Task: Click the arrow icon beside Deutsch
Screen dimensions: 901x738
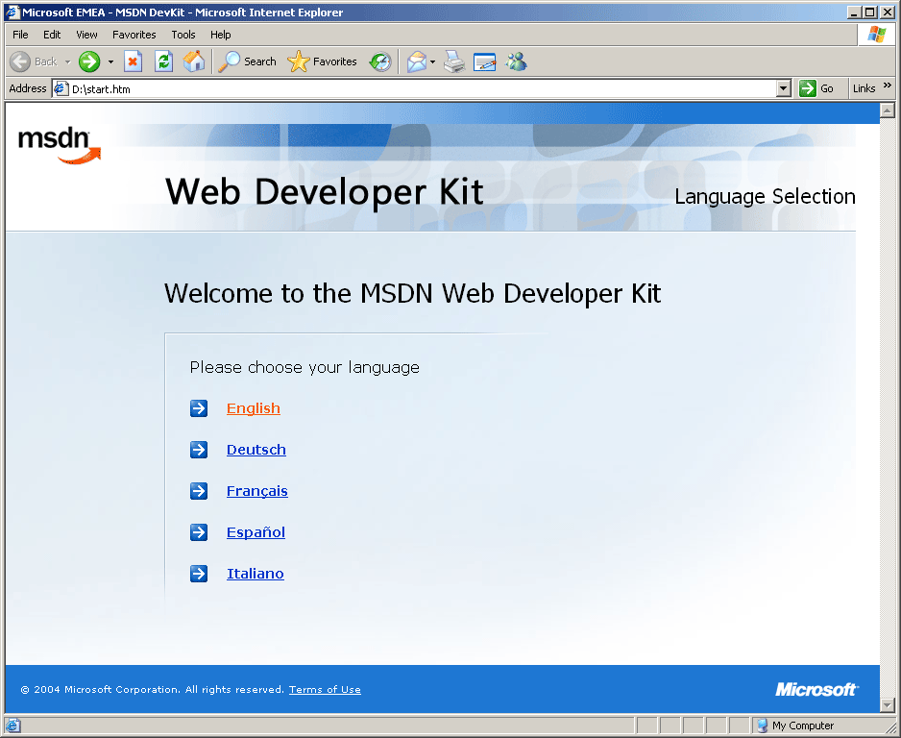Action: (x=199, y=450)
